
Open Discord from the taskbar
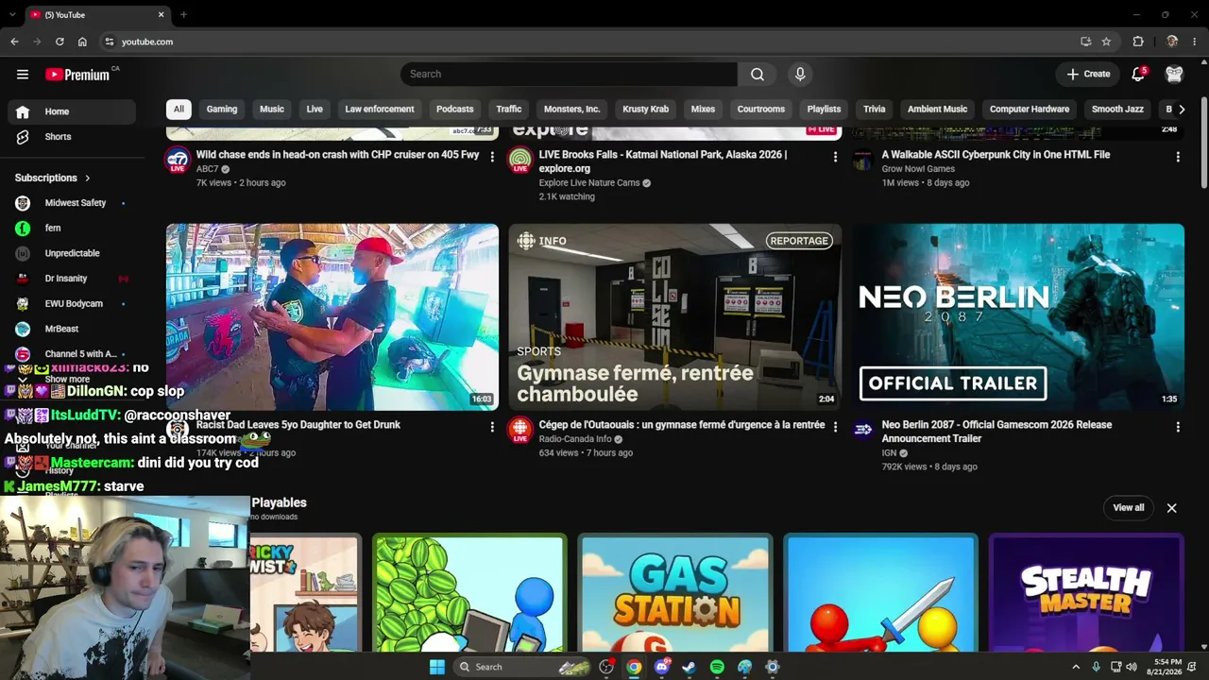(662, 667)
